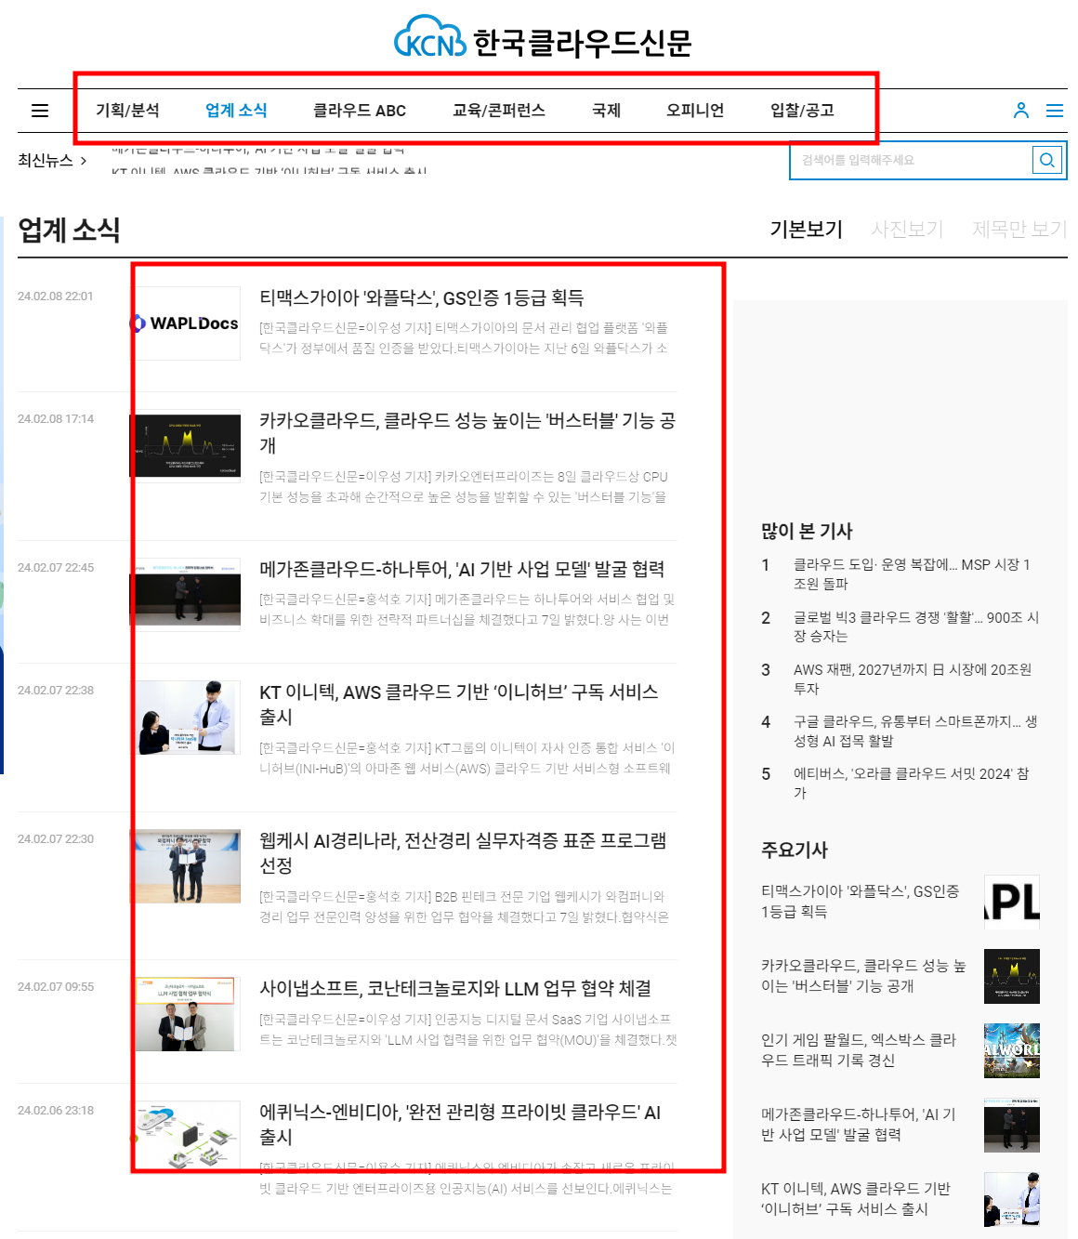The height and width of the screenshot is (1239, 1078).
Task: Open the left hamburger menu icon
Action: tap(40, 111)
